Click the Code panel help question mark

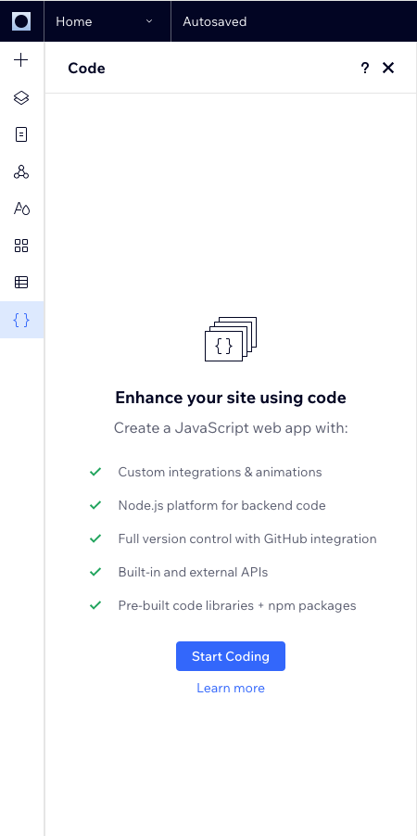tap(365, 68)
